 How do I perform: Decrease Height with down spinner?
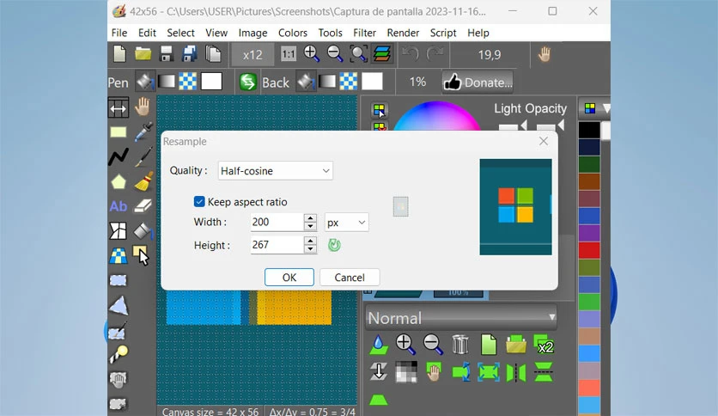tap(310, 248)
